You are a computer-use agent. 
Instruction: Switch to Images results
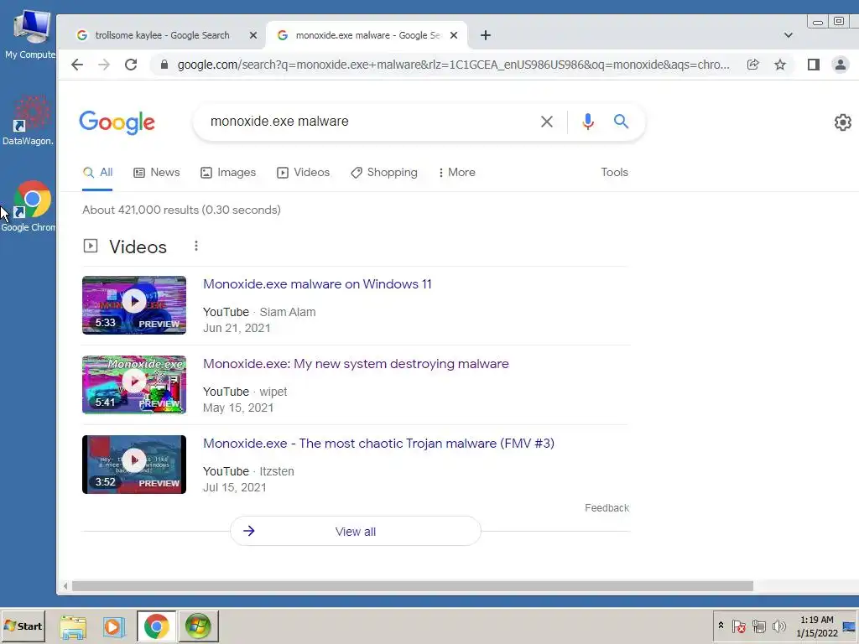(x=228, y=173)
